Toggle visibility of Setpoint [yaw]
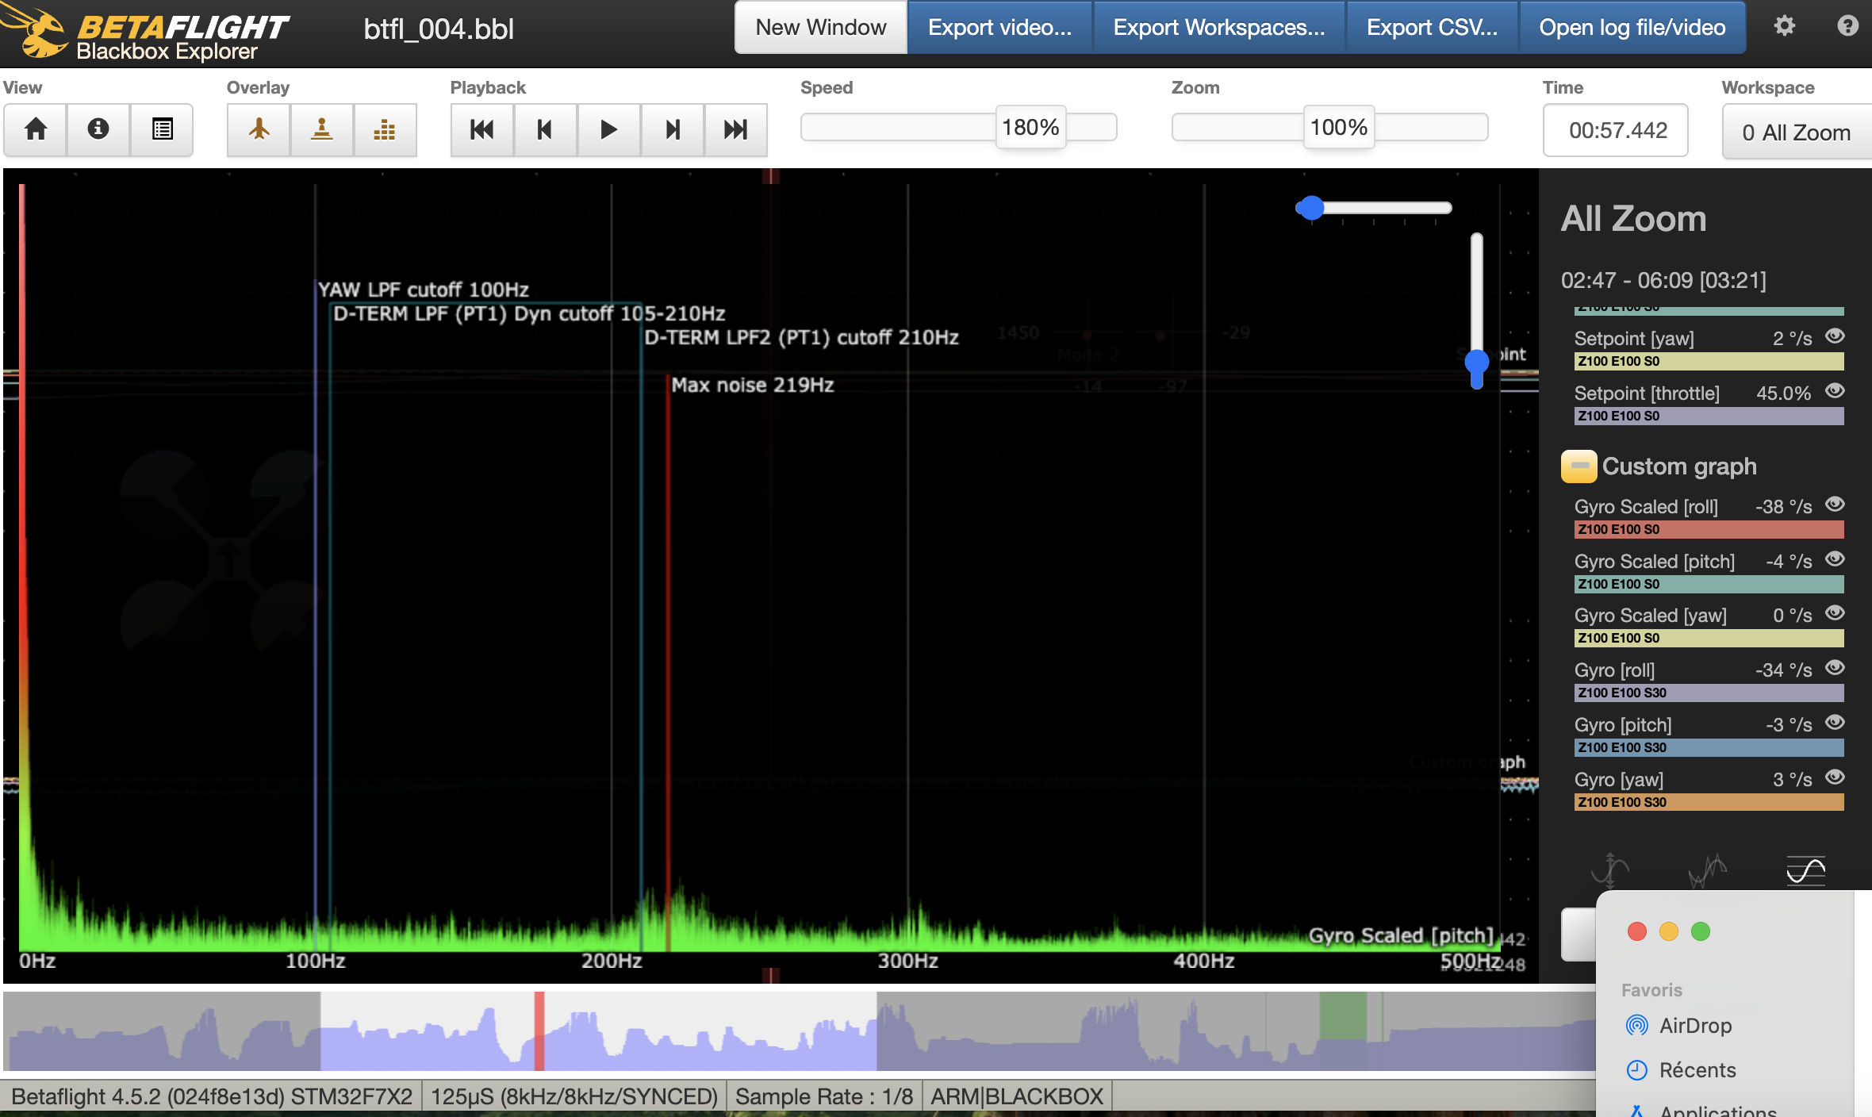 tap(1835, 336)
